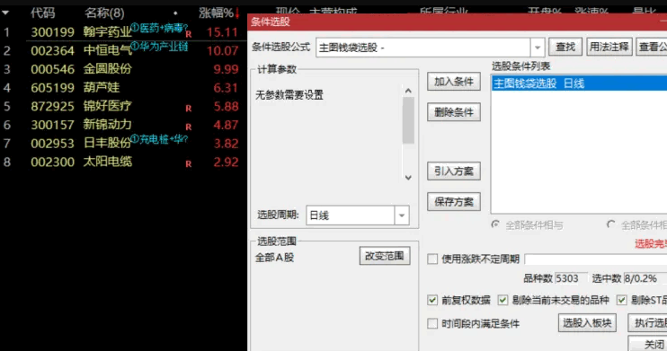The width and height of the screenshot is (667, 351).
Task: Click the 名称(8) column header
Action: point(104,13)
